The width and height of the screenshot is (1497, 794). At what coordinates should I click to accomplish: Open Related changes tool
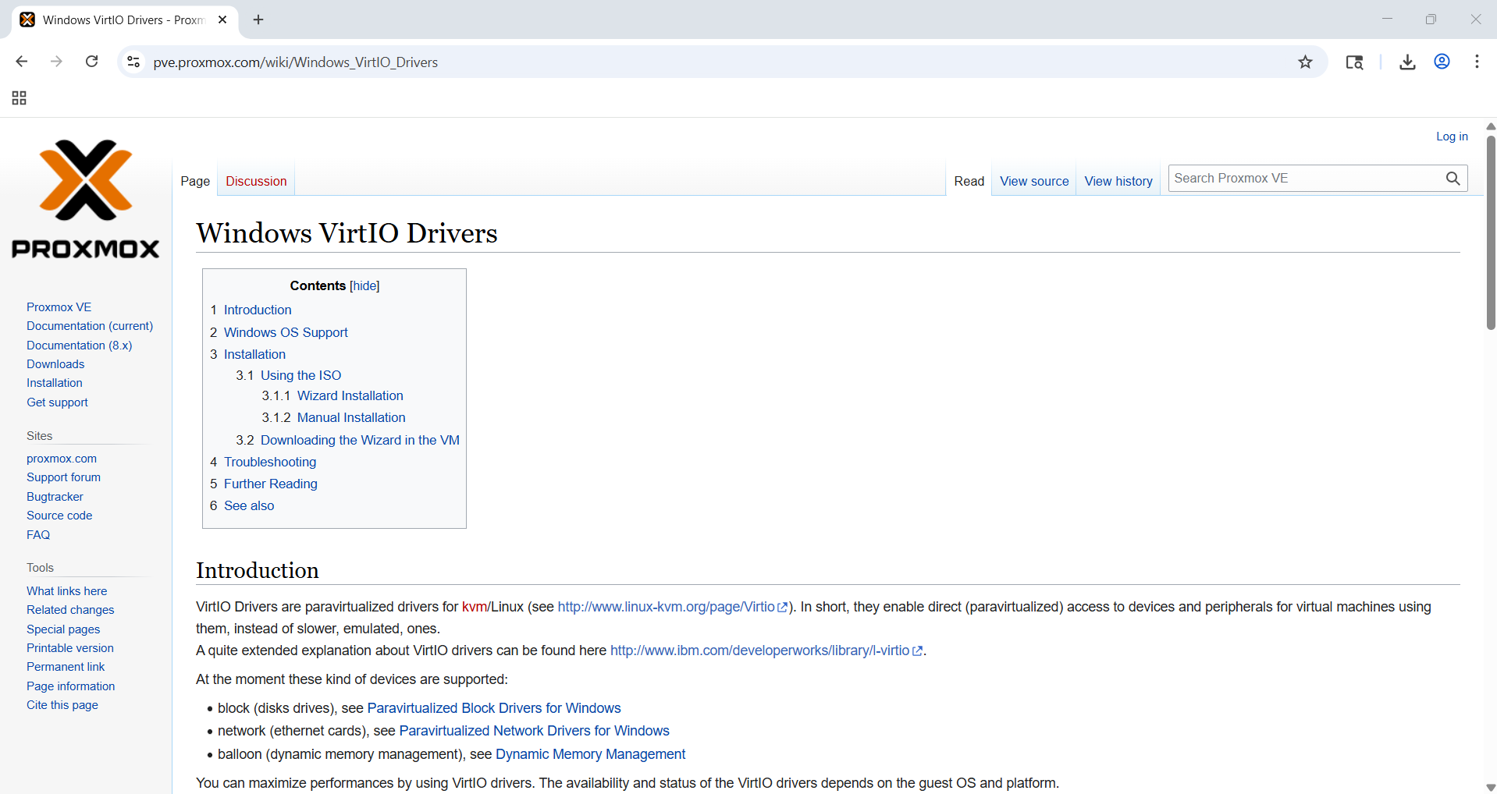pos(70,610)
